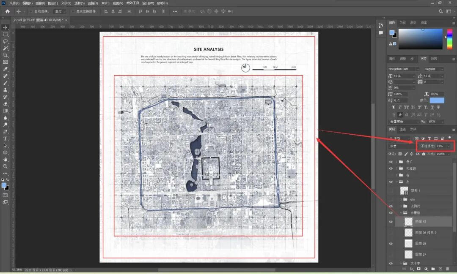The height and width of the screenshot is (274, 457).
Task: Select the Healing Brush tool
Action: [5, 76]
